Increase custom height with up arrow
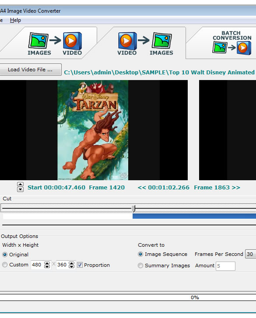 click(72, 263)
